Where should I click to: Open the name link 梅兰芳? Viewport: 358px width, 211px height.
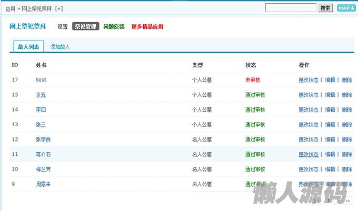click(43, 169)
